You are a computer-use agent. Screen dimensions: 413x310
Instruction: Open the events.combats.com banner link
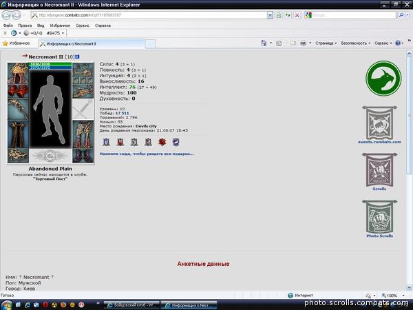click(x=379, y=125)
